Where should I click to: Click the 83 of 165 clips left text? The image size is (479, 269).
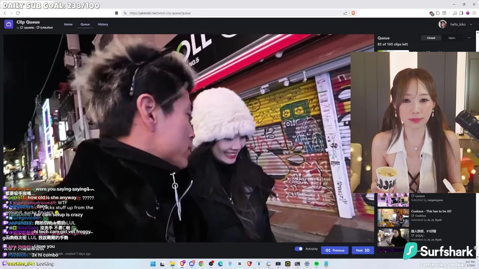[x=393, y=44]
